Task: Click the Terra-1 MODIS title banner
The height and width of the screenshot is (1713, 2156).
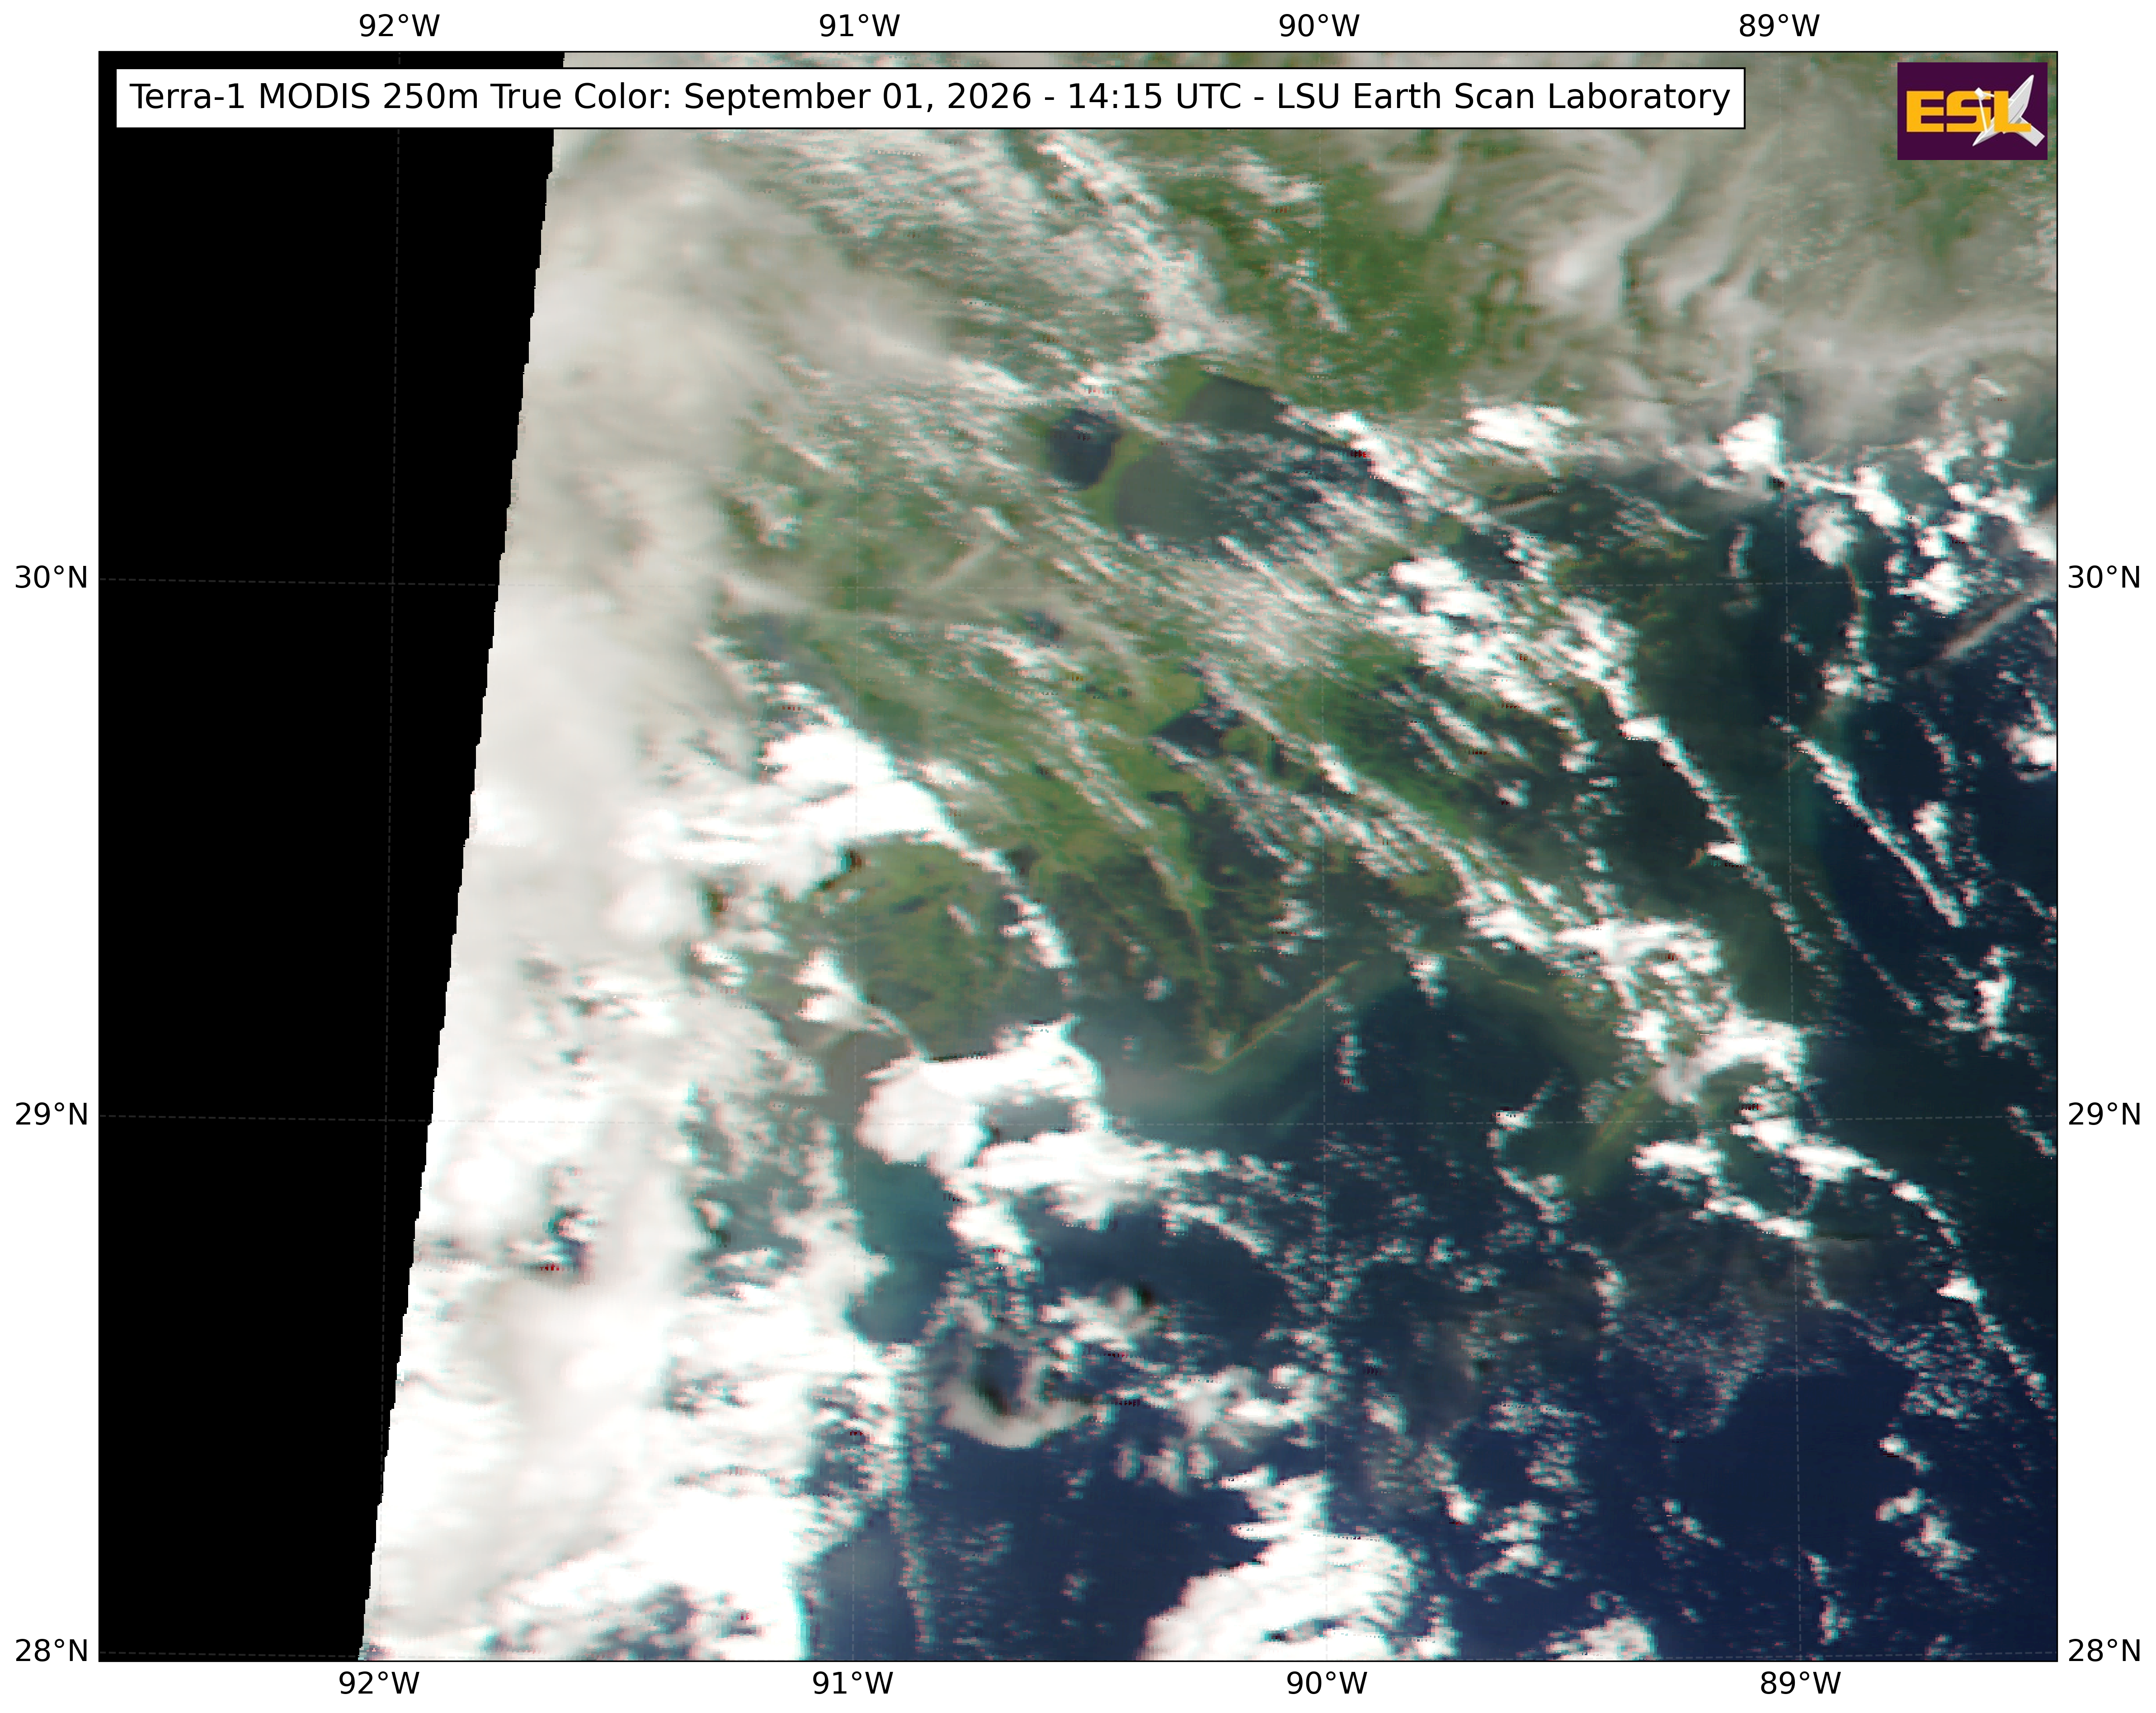Action: pyautogui.click(x=930, y=98)
